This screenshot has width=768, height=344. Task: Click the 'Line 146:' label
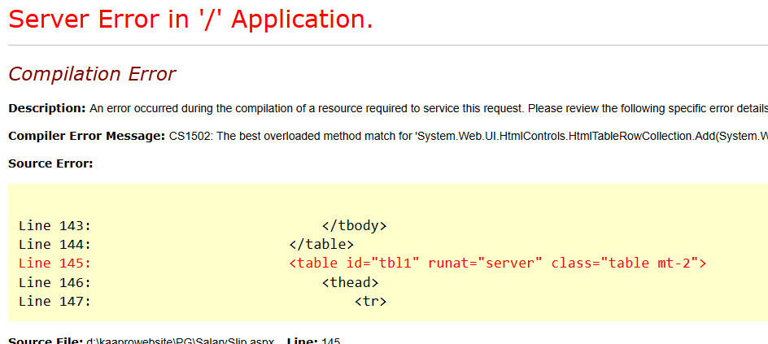pos(55,283)
